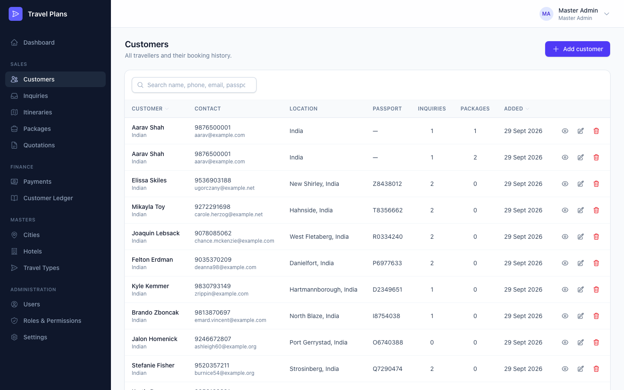Open the Dashboard page
Viewport: 624px width, 390px height.
click(x=55, y=42)
